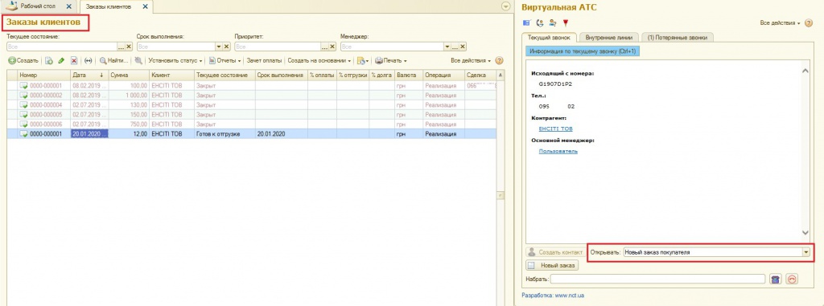Sort by the Дата column header
The image size is (824, 306).
click(89, 75)
